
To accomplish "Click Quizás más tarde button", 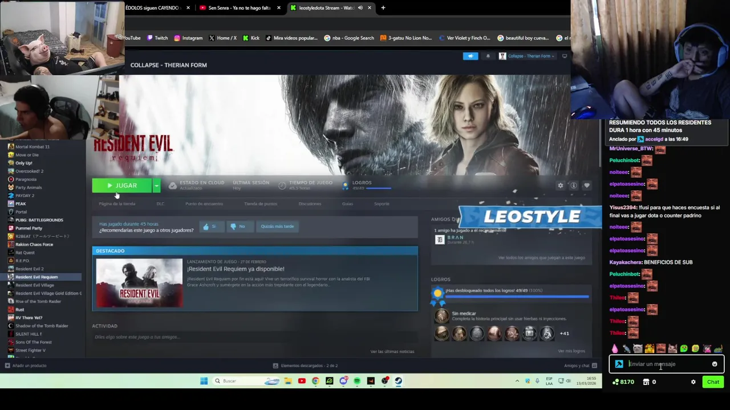I will pyautogui.click(x=277, y=227).
